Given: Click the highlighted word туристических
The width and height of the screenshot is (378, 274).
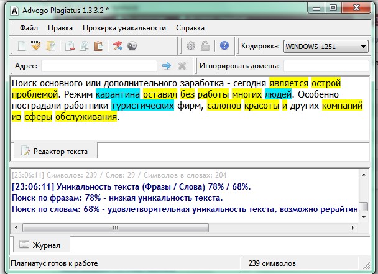Looking at the screenshot, I should click(142, 106).
